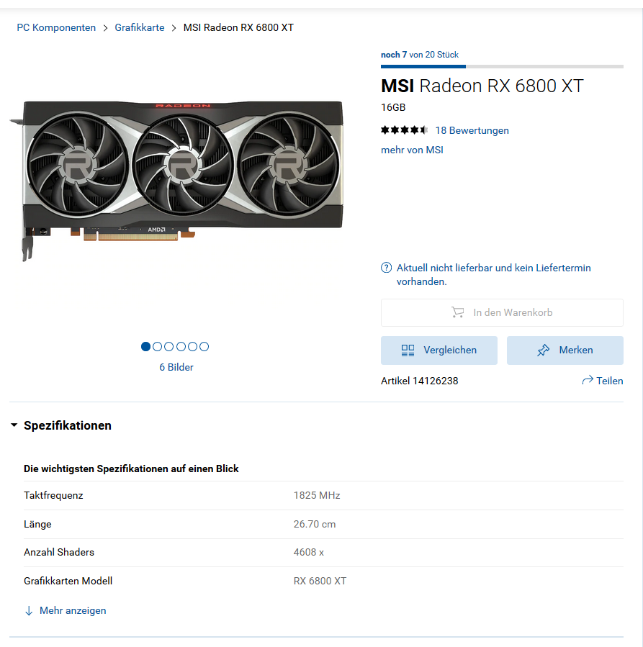Click the pin icon next to Merken
Image resolution: width=643 pixels, height=647 pixels.
point(543,350)
